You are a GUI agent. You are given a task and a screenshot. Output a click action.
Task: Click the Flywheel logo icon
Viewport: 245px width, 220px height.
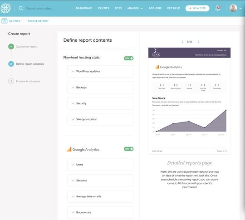coord(5,8)
